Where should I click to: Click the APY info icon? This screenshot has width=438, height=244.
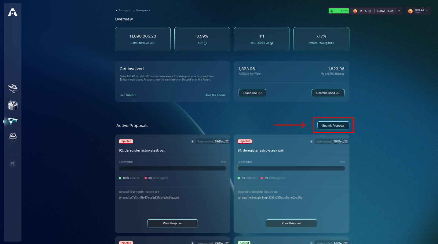pyautogui.click(x=205, y=43)
